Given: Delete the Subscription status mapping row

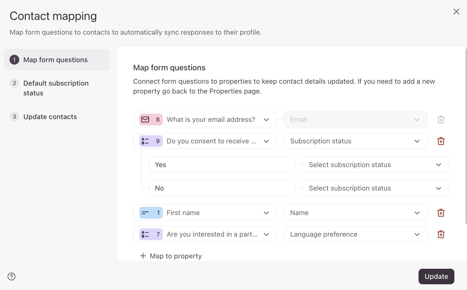Looking at the screenshot, I should coord(441,141).
